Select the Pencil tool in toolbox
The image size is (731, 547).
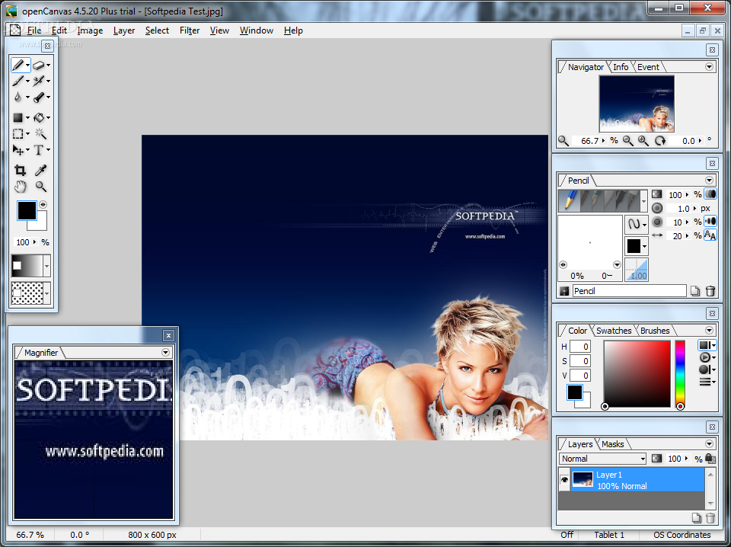18,65
